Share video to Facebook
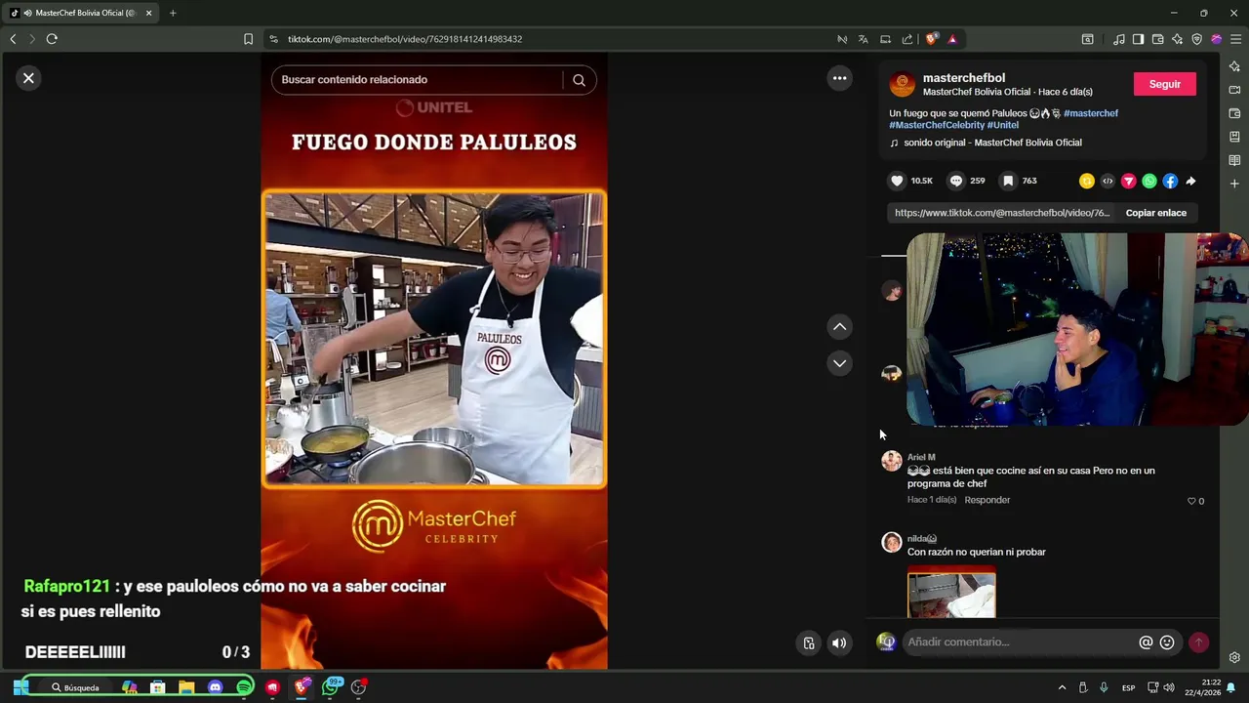This screenshot has width=1249, height=703. coord(1170,181)
